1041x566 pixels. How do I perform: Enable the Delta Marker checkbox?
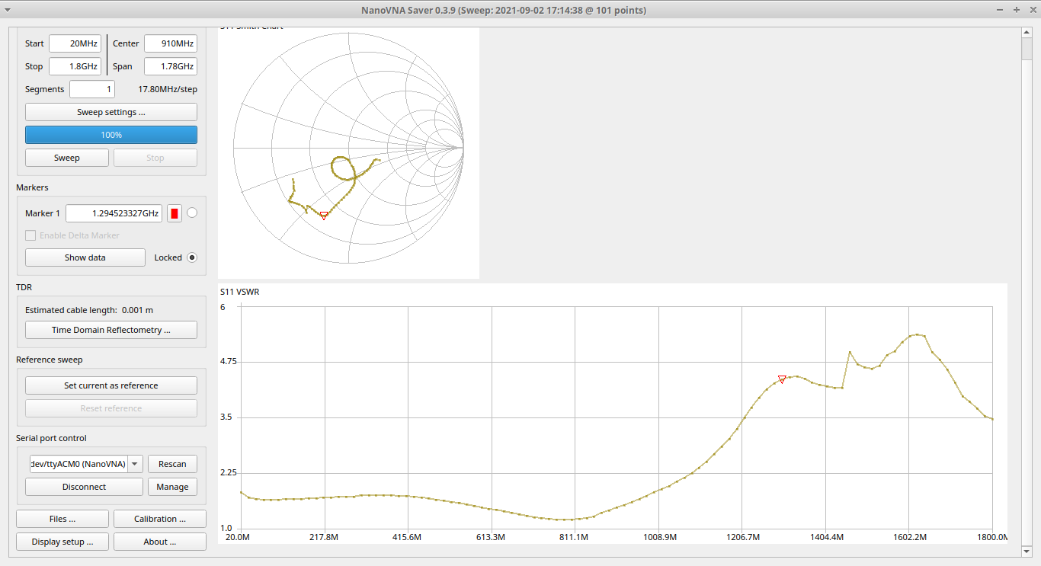31,235
